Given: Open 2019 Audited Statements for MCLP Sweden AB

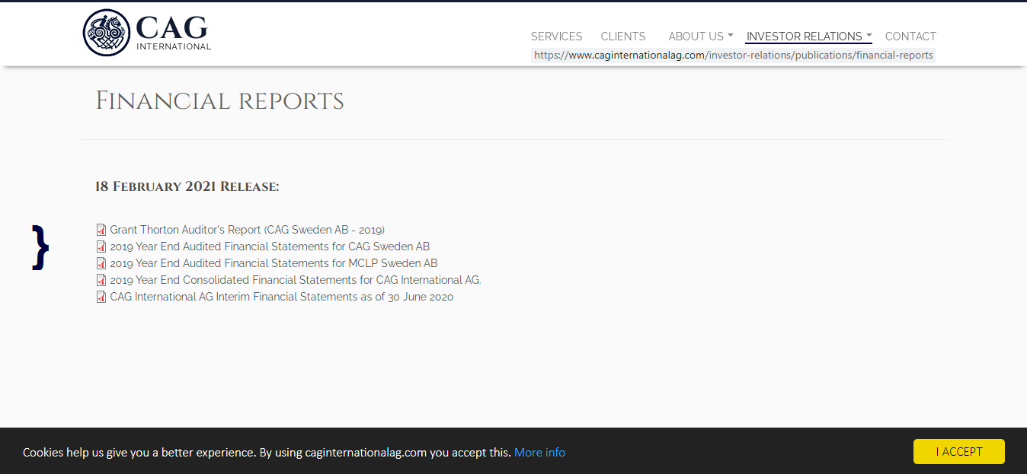Looking at the screenshot, I should pyautogui.click(x=274, y=263).
